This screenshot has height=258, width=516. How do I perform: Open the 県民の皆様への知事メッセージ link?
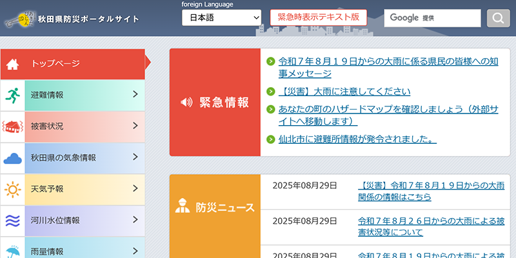tap(388, 68)
